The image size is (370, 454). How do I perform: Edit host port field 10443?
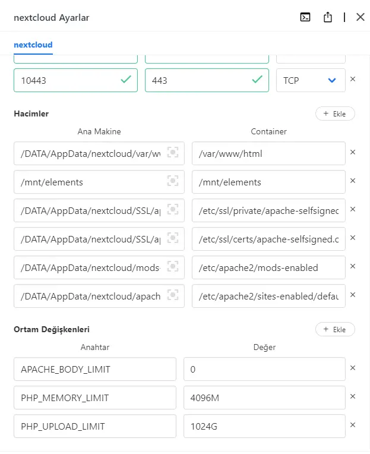pos(75,80)
